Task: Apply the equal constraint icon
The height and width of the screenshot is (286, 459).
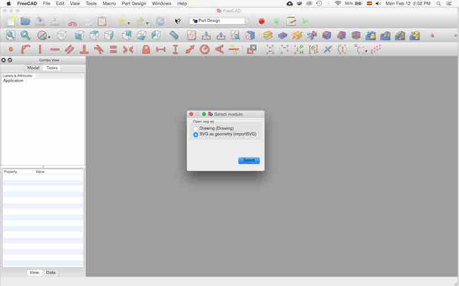Action: coord(113,49)
